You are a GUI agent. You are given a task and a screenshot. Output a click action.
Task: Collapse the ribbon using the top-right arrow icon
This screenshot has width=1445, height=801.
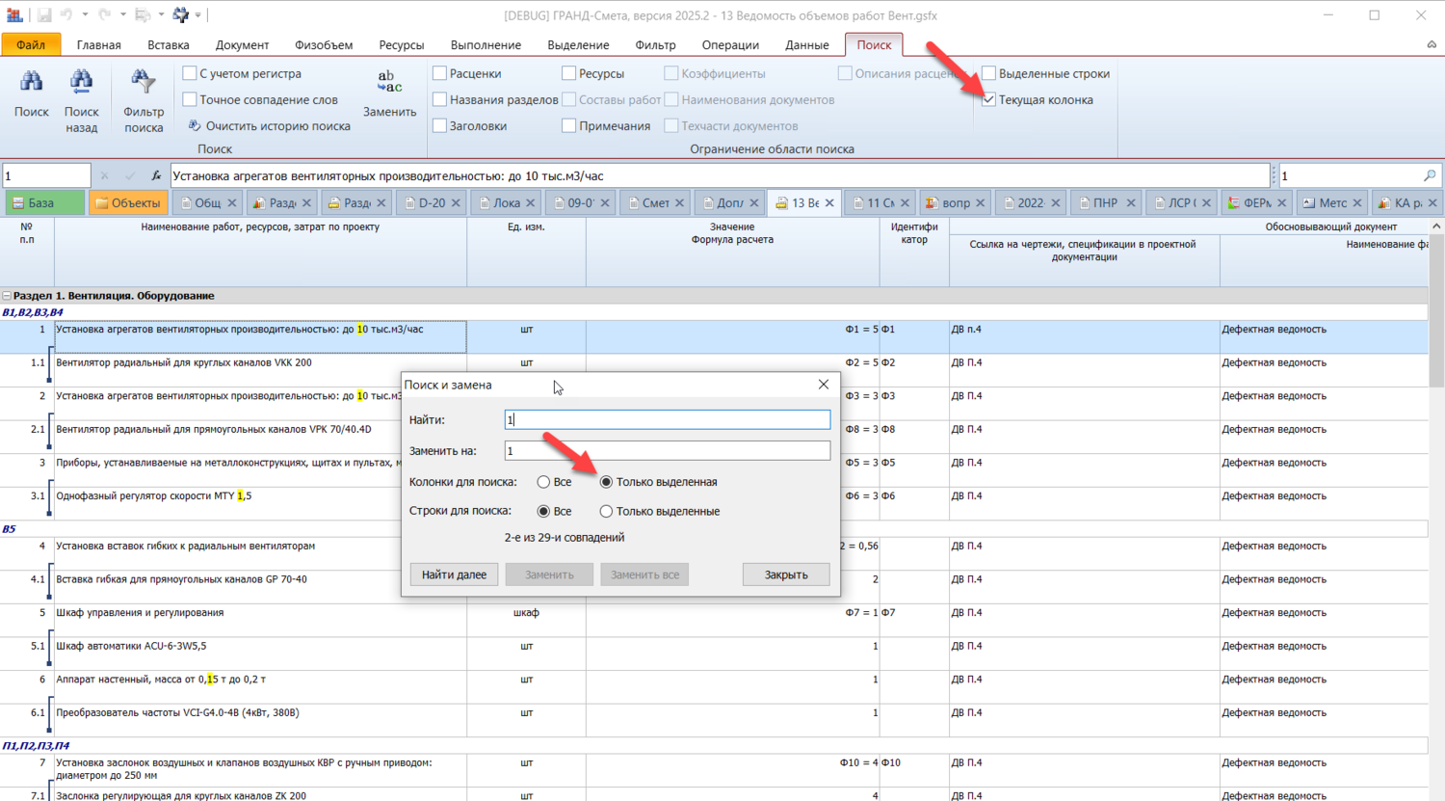pyautogui.click(x=1432, y=44)
